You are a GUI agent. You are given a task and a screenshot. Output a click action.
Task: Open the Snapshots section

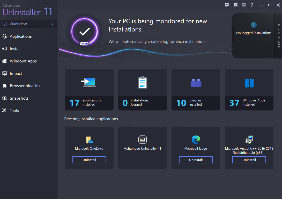(x=19, y=98)
